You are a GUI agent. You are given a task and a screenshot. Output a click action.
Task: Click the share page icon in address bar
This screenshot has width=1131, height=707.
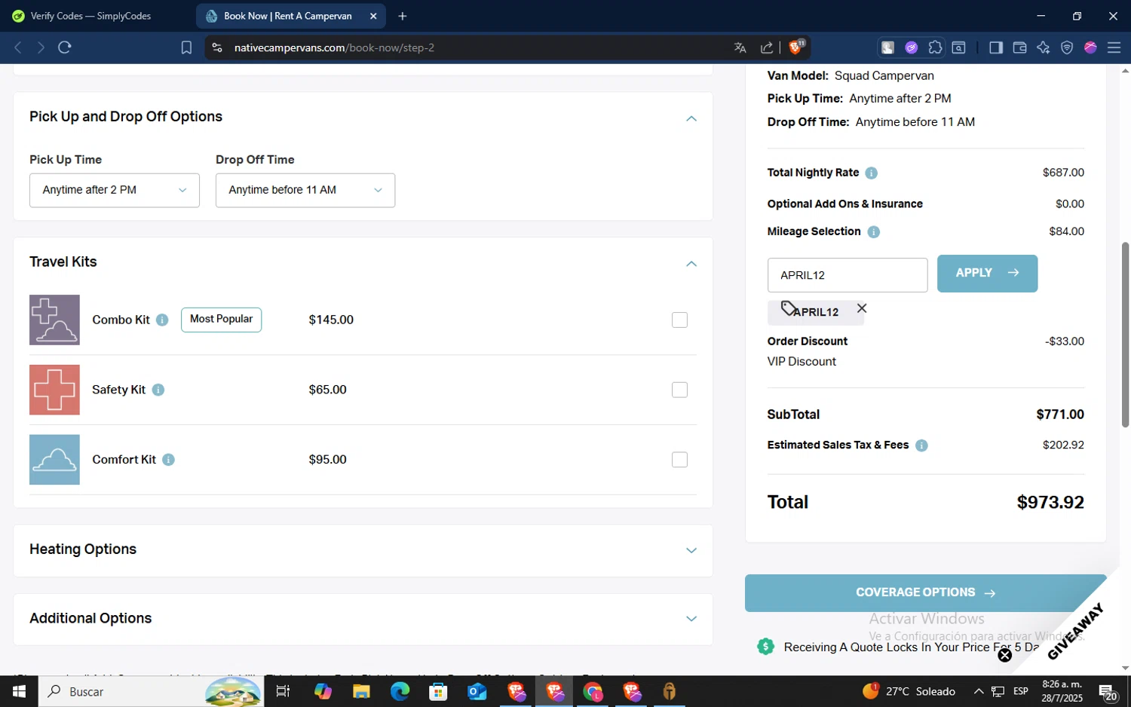[x=767, y=47]
